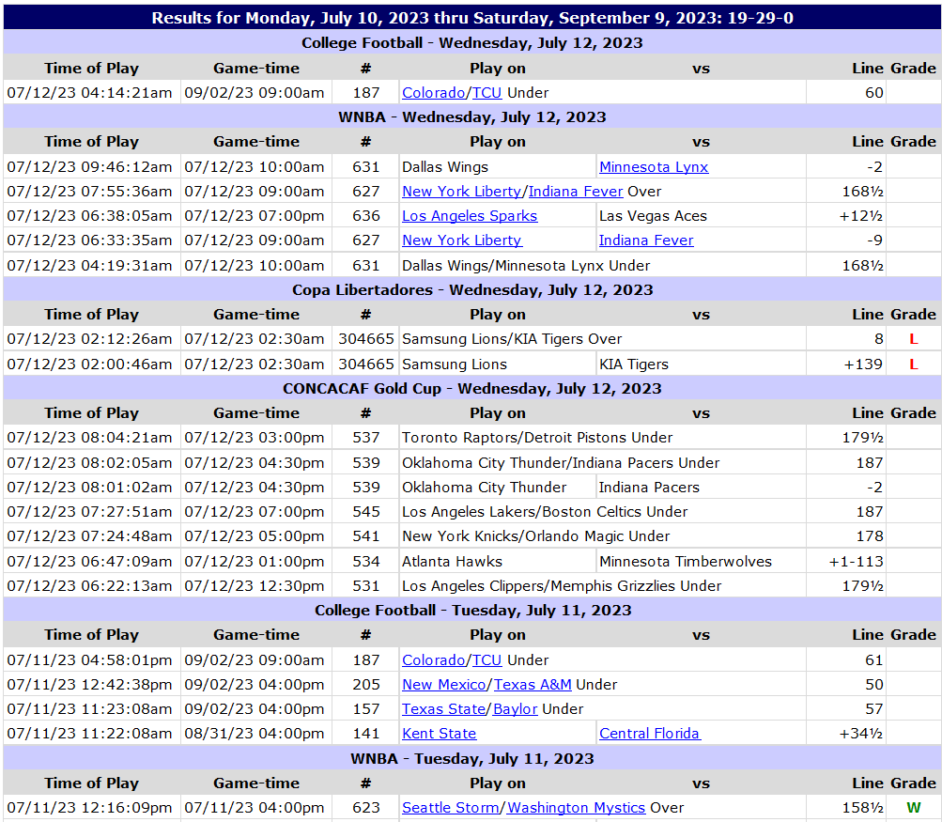Click time of play '07/12/23 09:46:12am'

89,167
